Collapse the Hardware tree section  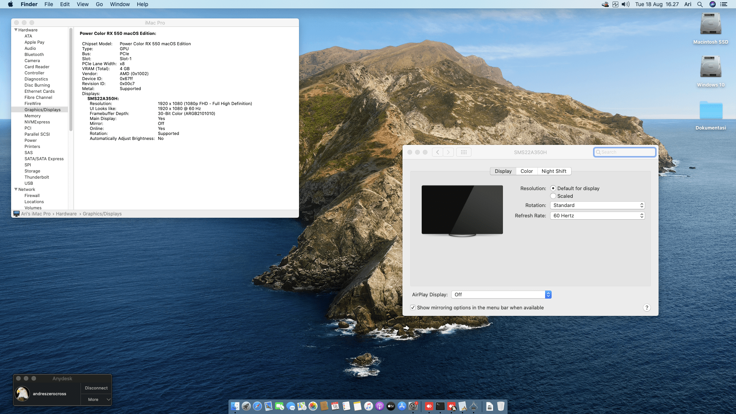[x=16, y=30]
